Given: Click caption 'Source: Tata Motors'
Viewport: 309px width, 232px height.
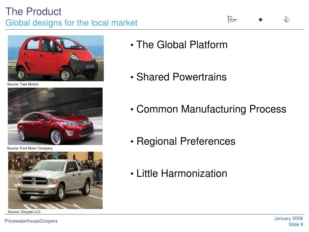Looking at the screenshot, I should pyautogui.click(x=23, y=84).
